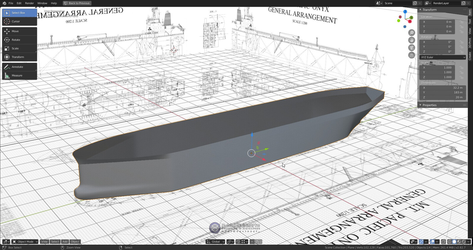
Task: Click the Y axis on navigation gizmo
Action: 411,17
